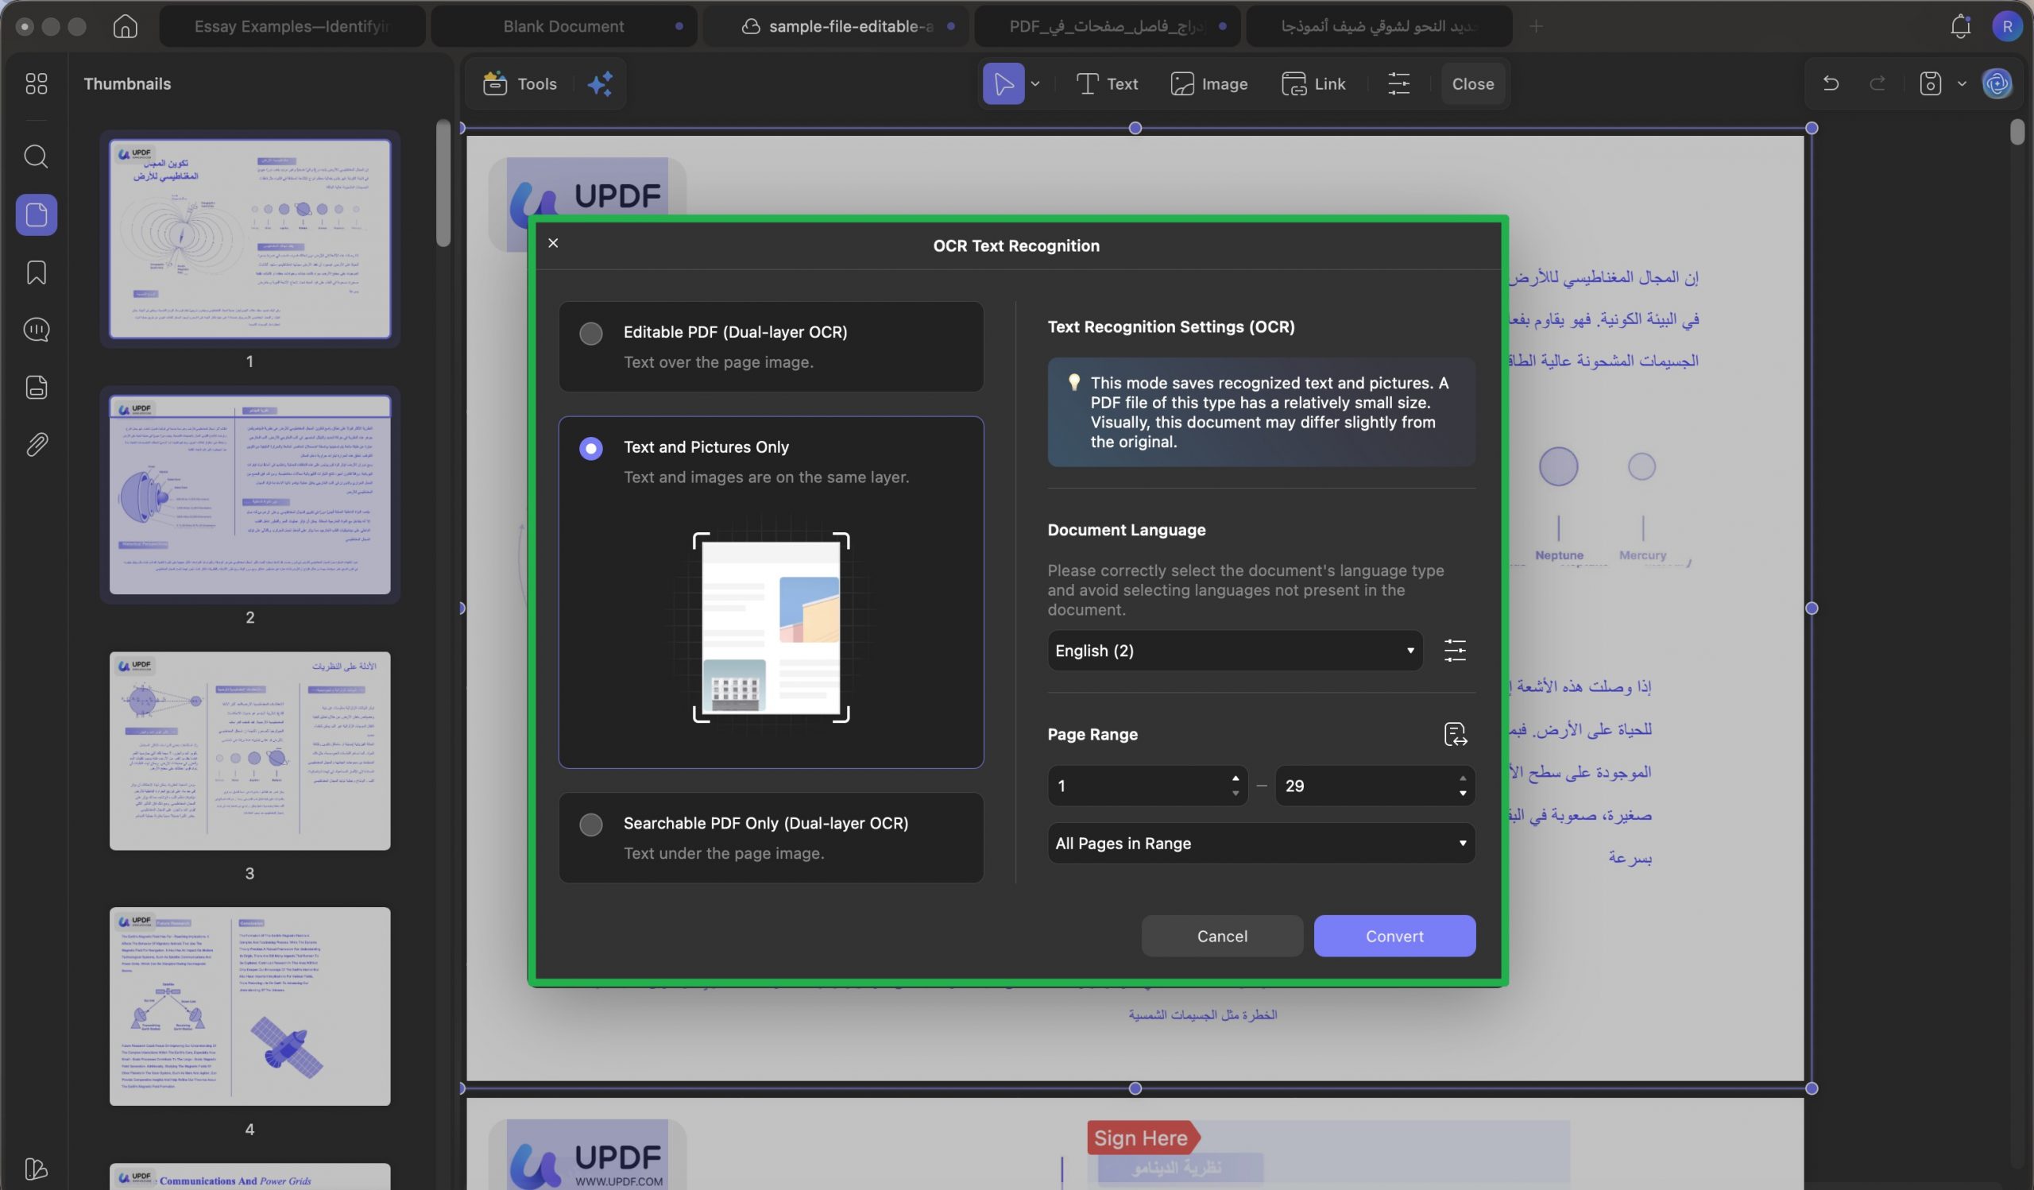The width and height of the screenshot is (2034, 1190).
Task: Open the All Pages in Range dropdown
Action: pos(1262,843)
